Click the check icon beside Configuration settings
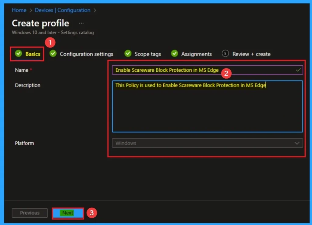Image resolution: width=312 pixels, height=225 pixels. coord(53,54)
